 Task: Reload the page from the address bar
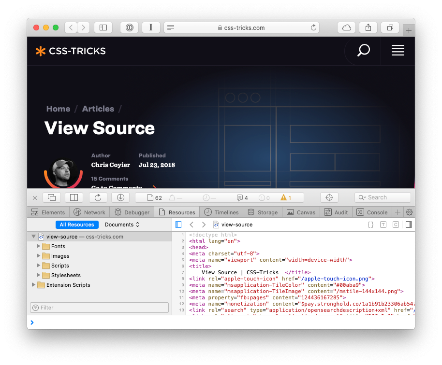tap(313, 28)
